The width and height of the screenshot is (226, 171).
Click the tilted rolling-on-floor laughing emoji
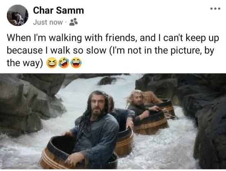click(x=64, y=62)
